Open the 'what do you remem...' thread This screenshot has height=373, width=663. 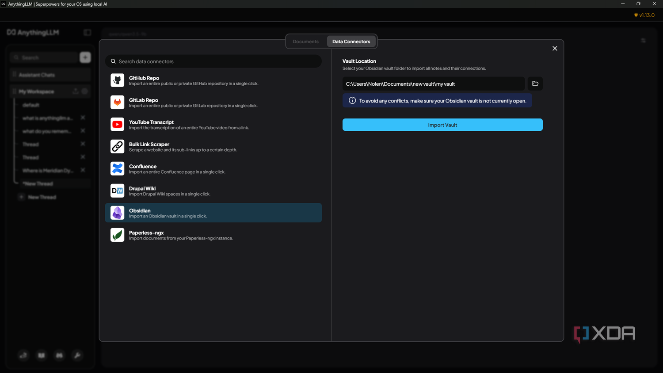point(47,131)
